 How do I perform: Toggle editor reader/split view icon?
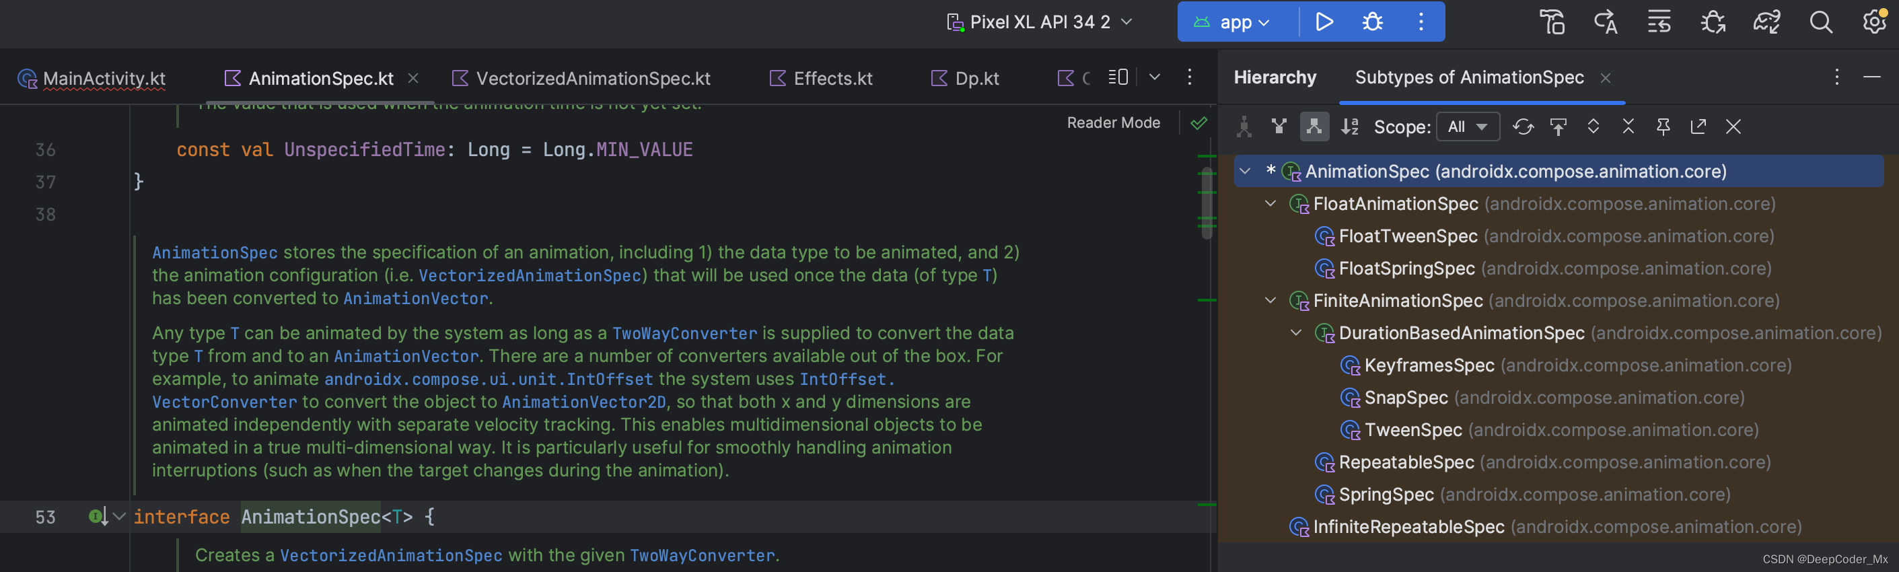pos(1118,77)
